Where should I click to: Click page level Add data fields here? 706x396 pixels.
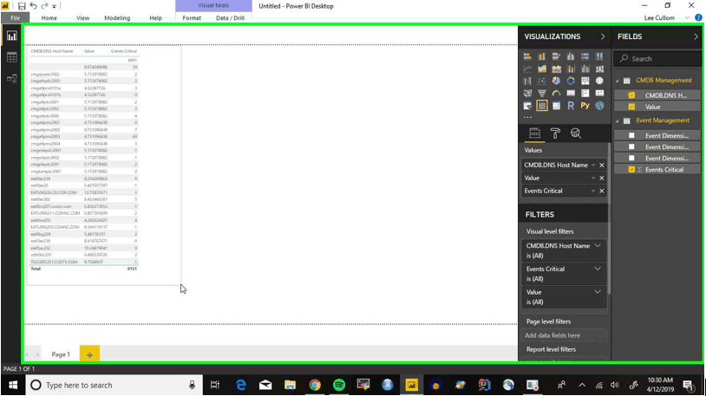click(x=565, y=335)
